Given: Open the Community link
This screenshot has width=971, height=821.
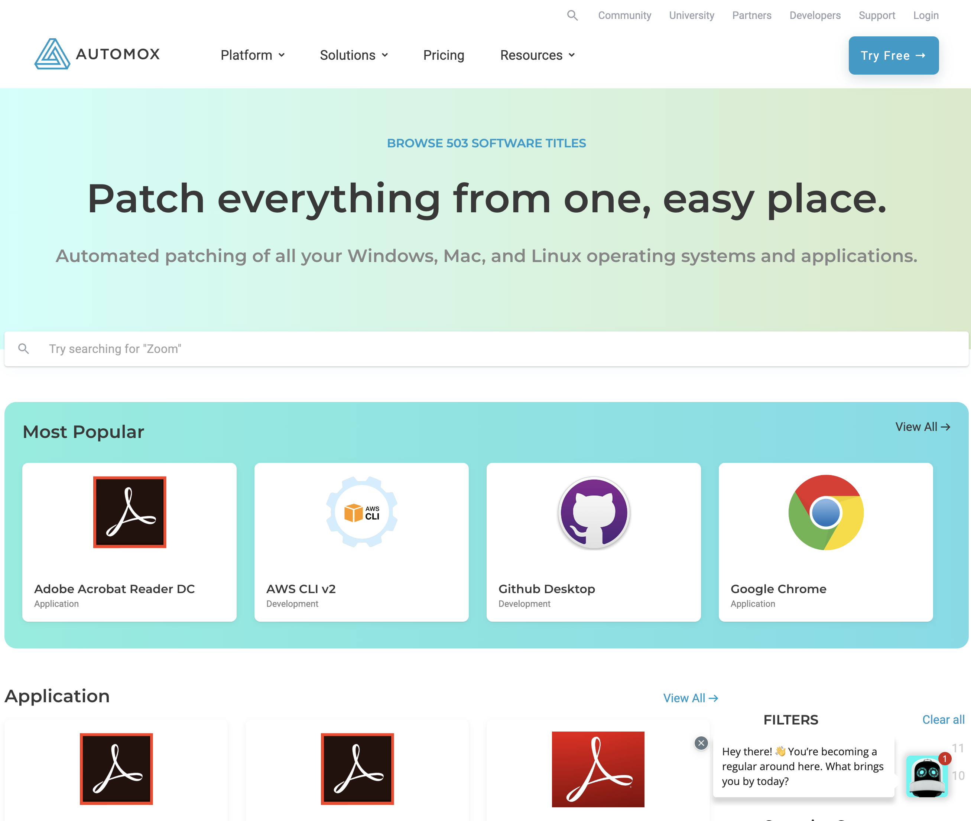Looking at the screenshot, I should coord(624,15).
